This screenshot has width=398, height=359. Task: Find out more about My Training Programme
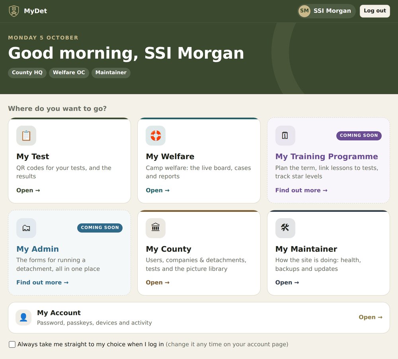(x=301, y=190)
